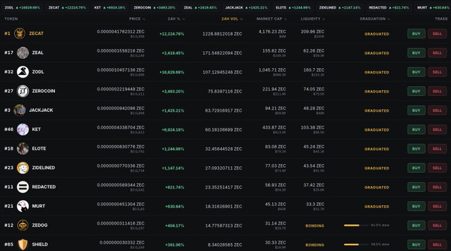
Task: Open ZEROCOIN in the top ticker
Action: point(155,8)
